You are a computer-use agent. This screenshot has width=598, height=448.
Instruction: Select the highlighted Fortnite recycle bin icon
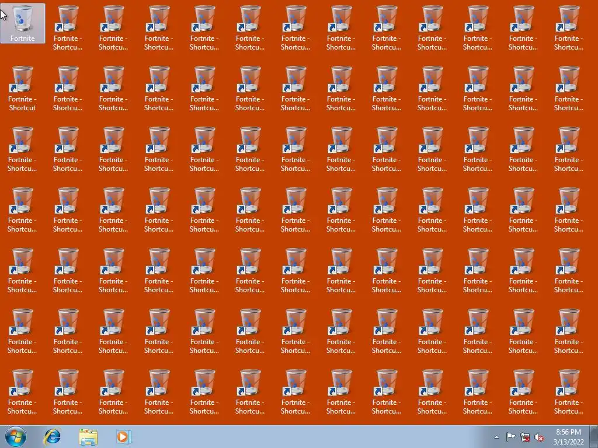[x=23, y=23]
